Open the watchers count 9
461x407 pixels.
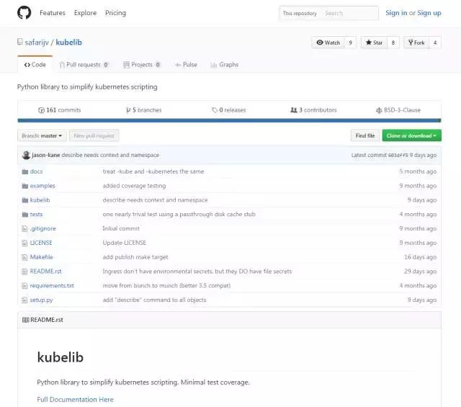click(351, 43)
